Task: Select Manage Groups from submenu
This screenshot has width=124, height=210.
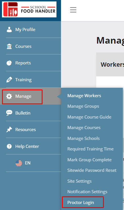Action: (83, 106)
